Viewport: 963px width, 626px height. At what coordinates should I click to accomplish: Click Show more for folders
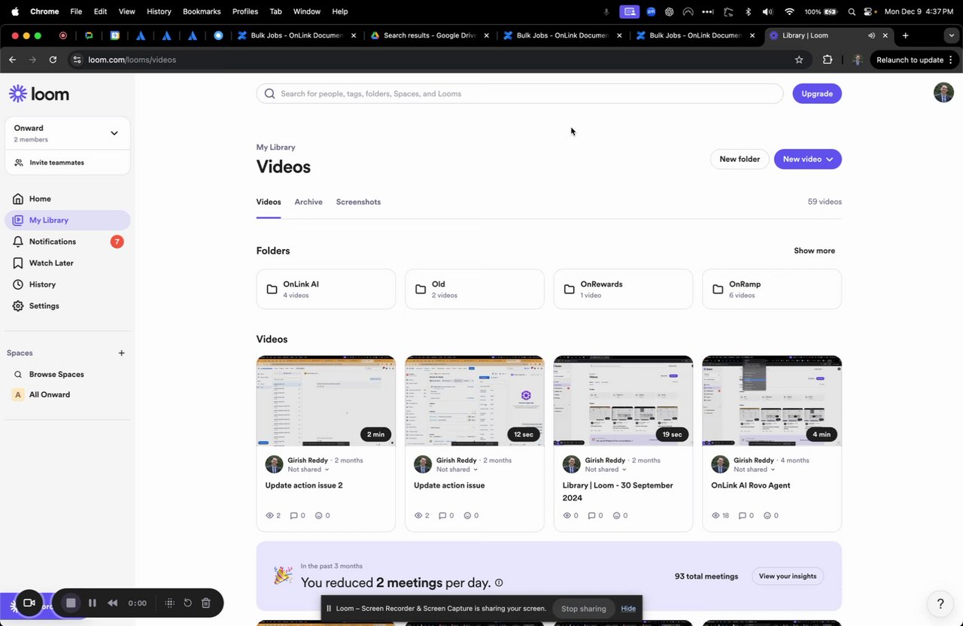pyautogui.click(x=814, y=251)
